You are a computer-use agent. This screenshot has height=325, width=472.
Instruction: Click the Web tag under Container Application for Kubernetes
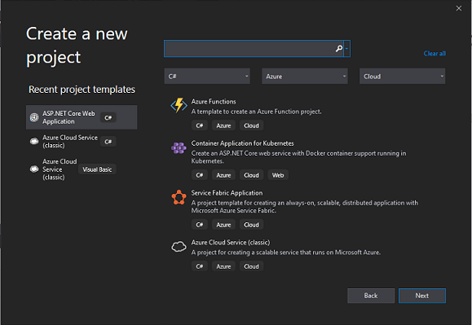coord(278,175)
